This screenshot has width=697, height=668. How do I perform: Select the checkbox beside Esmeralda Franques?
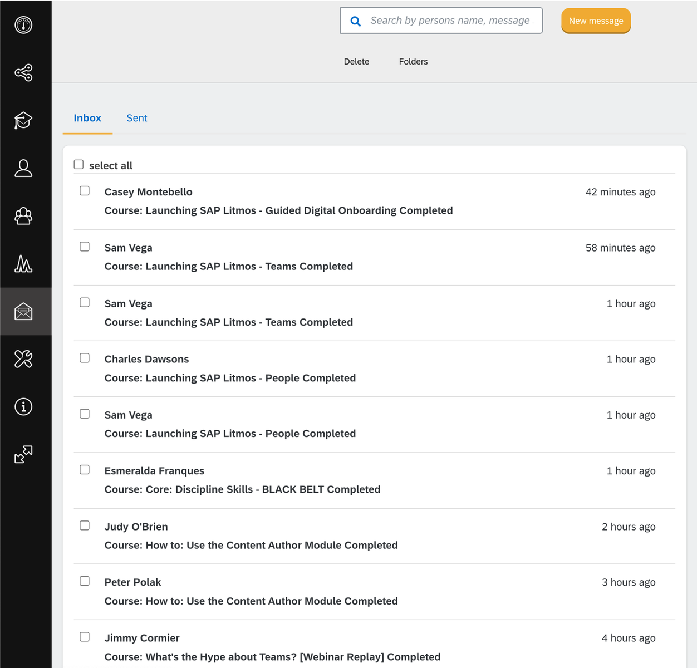pos(84,469)
